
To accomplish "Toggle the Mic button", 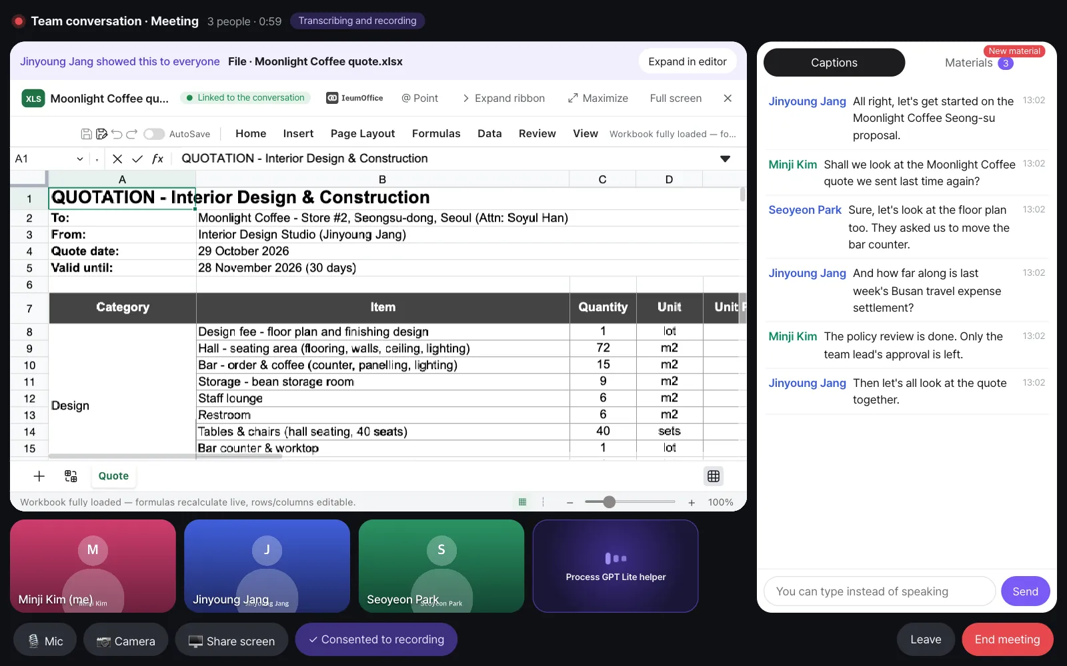I will [45, 641].
